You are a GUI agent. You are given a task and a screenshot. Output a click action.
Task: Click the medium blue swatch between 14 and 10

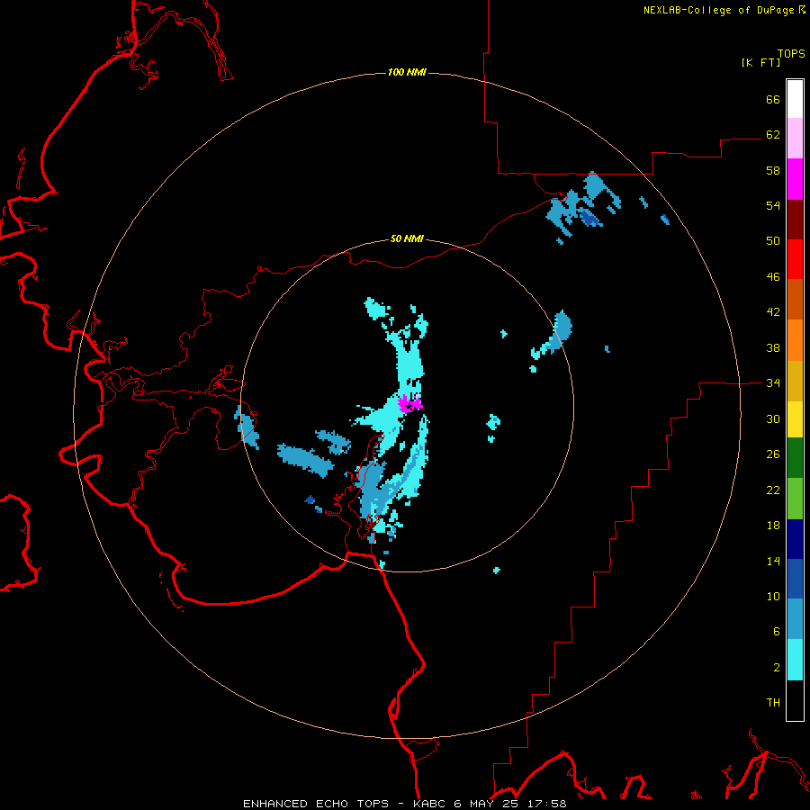tap(795, 579)
